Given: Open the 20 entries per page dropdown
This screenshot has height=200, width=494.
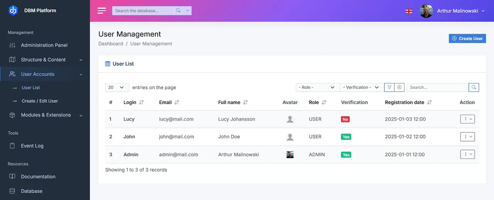Looking at the screenshot, I should click(117, 87).
